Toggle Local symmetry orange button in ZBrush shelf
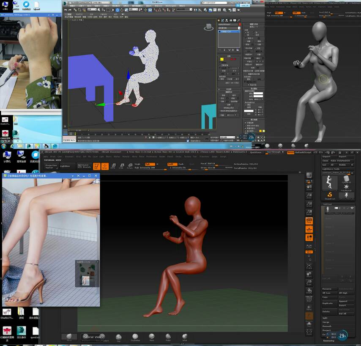Screen dimensions: 361x346 pyautogui.click(x=309, y=237)
